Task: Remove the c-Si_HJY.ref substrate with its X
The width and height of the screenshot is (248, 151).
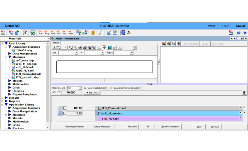Action: [241, 118]
